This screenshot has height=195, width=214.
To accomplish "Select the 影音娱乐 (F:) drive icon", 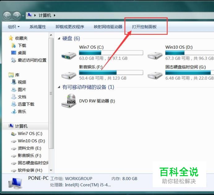I will coord(69,75).
